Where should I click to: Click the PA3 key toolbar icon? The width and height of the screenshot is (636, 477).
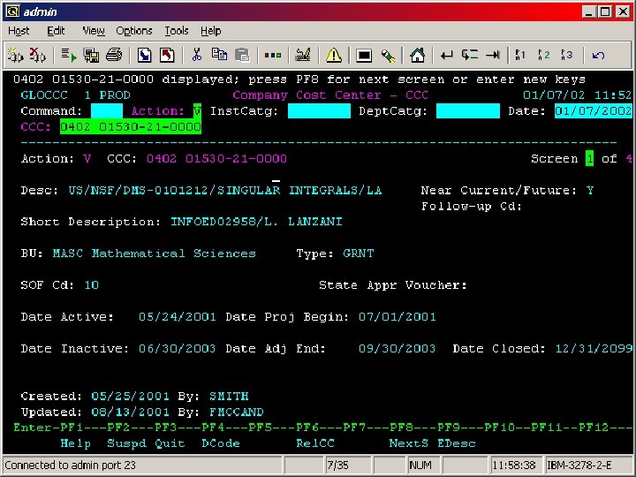tap(566, 55)
